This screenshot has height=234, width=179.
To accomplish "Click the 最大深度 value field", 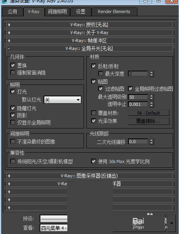I will (x=138, y=74).
